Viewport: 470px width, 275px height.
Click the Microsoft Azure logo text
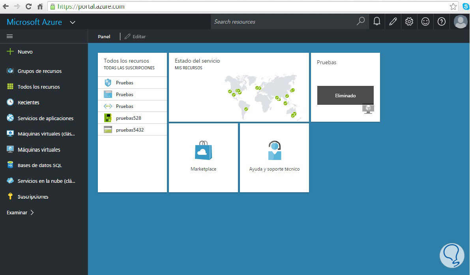click(34, 22)
